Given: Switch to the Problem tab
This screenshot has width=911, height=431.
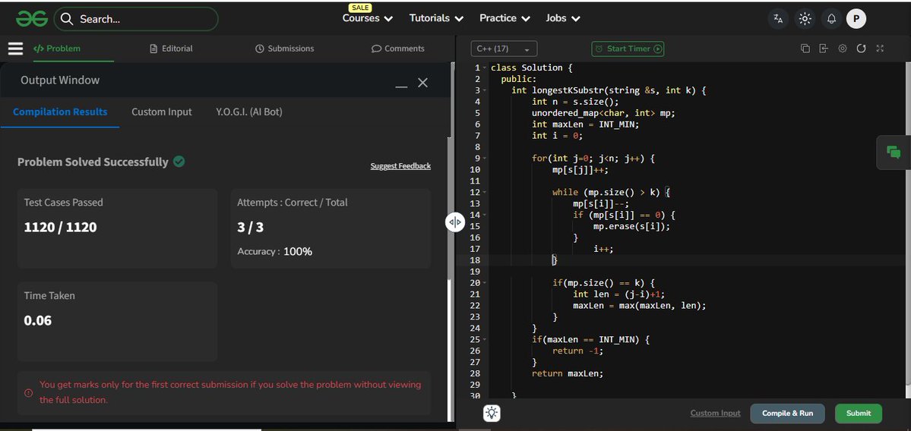Looking at the screenshot, I should pyautogui.click(x=57, y=49).
